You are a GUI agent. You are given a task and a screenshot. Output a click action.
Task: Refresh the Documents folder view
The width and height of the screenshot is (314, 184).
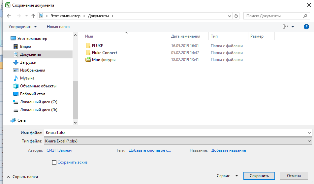236,16
